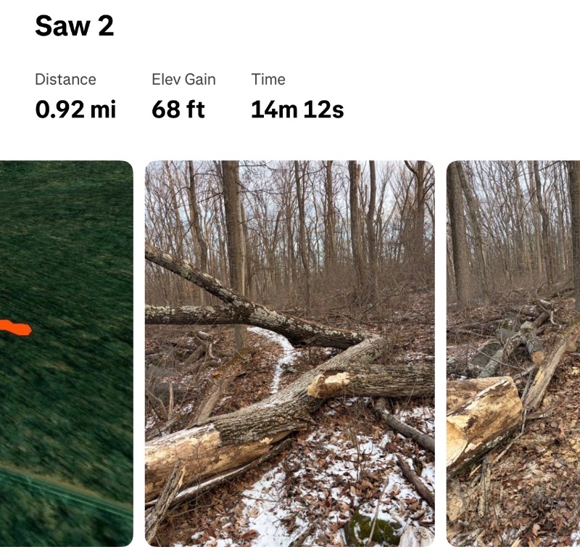The image size is (580, 560).
Task: Select the 68 ft elevation value
Action: point(178,110)
